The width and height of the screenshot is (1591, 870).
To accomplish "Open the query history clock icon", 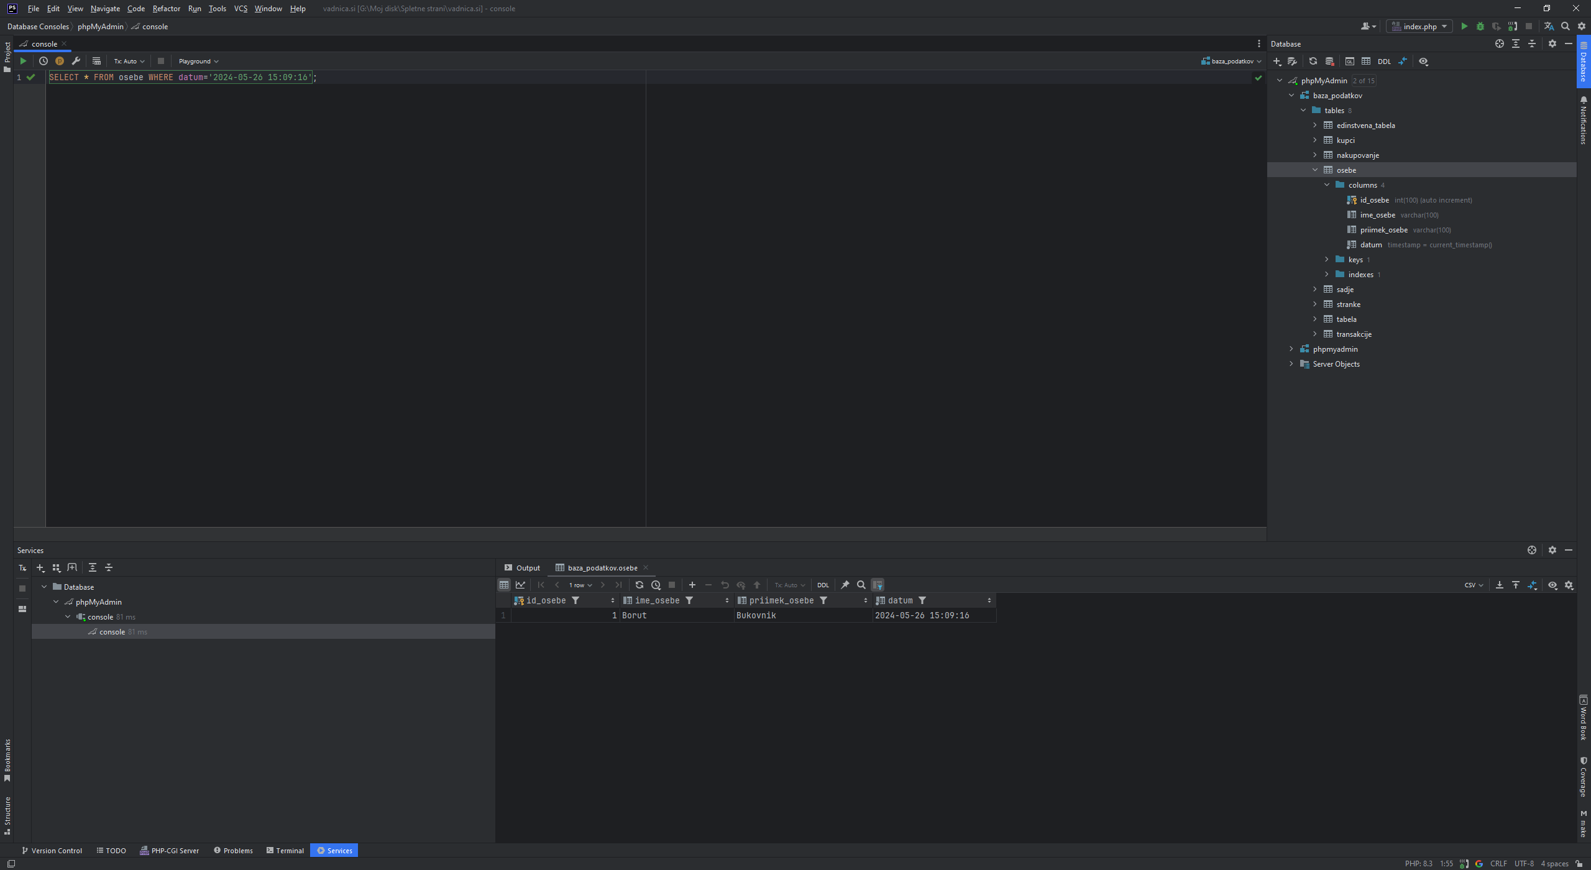I will (x=44, y=61).
